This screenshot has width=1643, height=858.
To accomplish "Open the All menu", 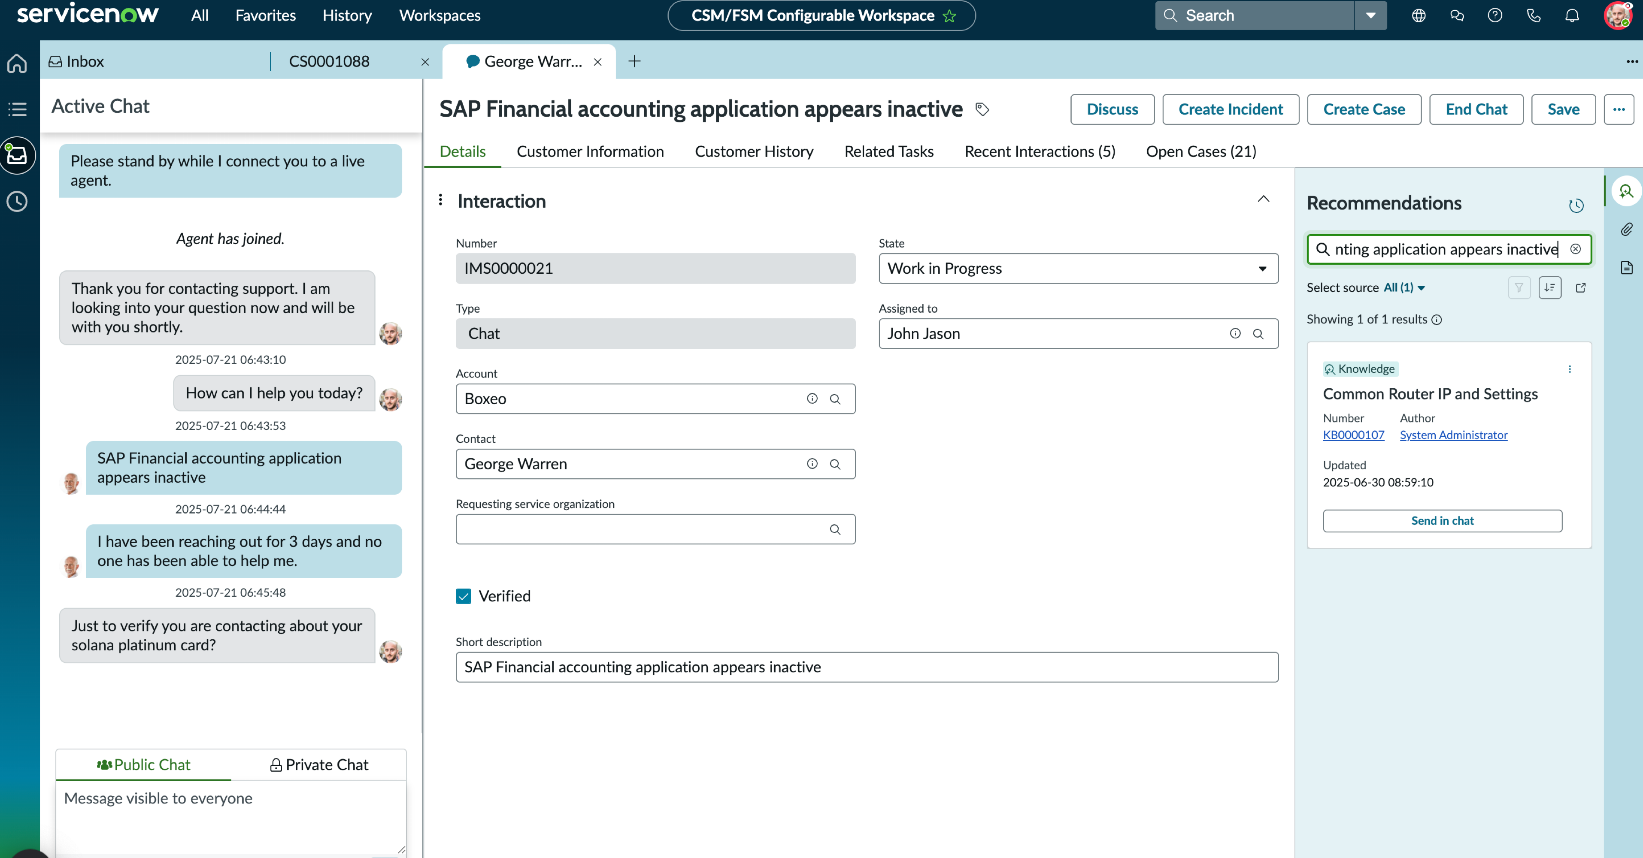I will coord(200,16).
